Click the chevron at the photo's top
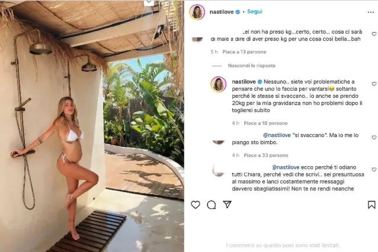 [149, 2]
